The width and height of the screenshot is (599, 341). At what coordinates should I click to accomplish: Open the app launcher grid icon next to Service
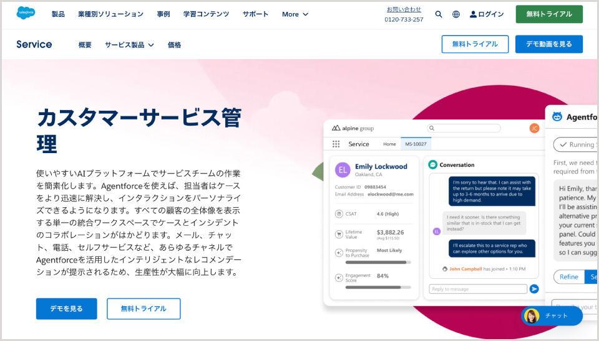coord(336,144)
